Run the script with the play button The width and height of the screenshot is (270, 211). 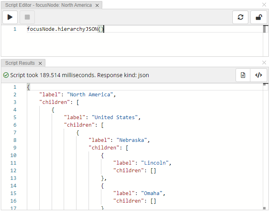tap(10, 17)
